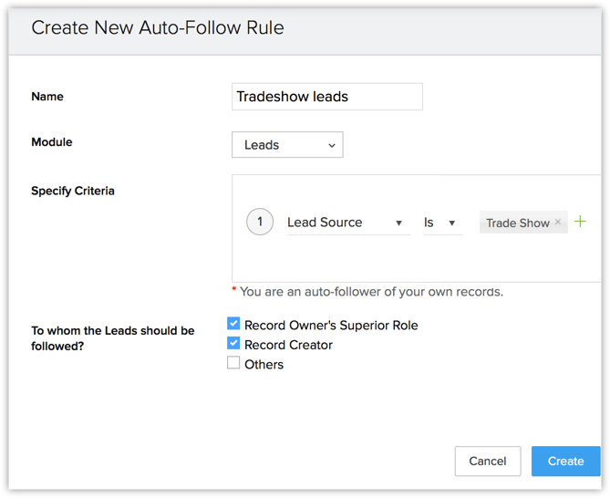Open the Module dropdown showing Leads
The width and height of the screenshot is (610, 498).
pyautogui.click(x=287, y=145)
